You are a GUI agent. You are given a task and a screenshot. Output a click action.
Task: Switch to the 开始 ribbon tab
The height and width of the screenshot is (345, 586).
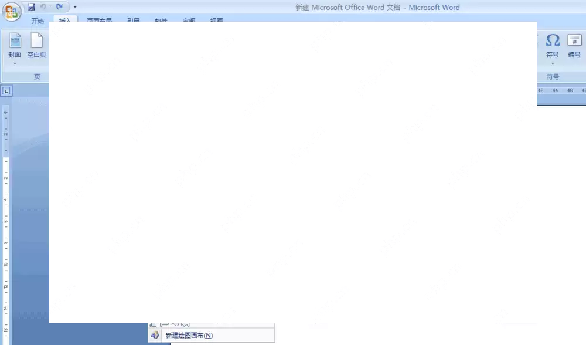pyautogui.click(x=38, y=20)
